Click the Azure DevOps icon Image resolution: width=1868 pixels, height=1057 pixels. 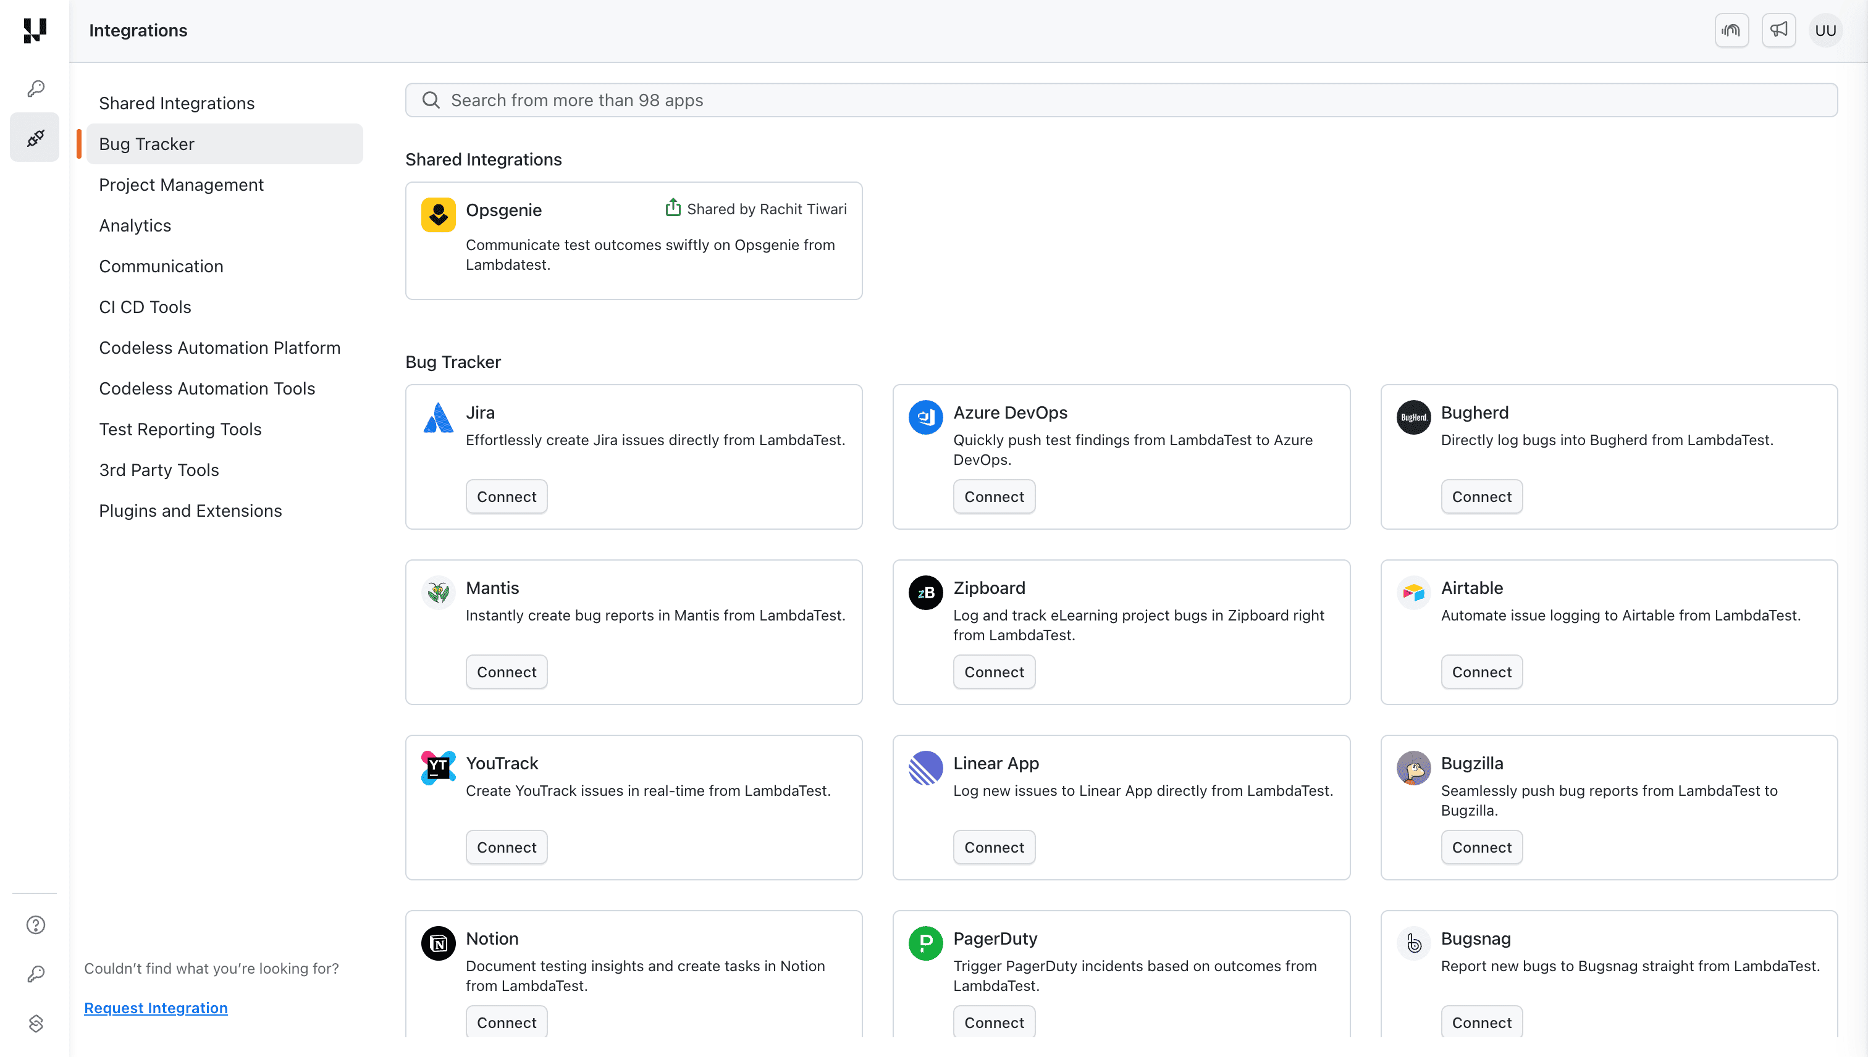tap(925, 417)
